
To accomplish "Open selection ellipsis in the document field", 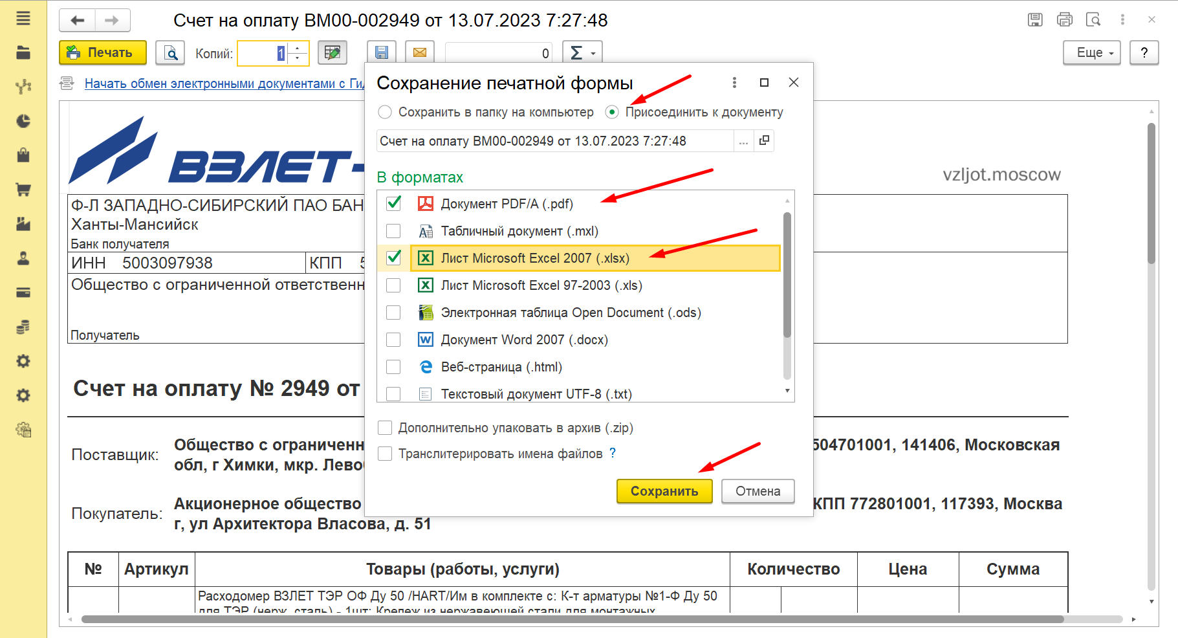I will click(x=743, y=140).
